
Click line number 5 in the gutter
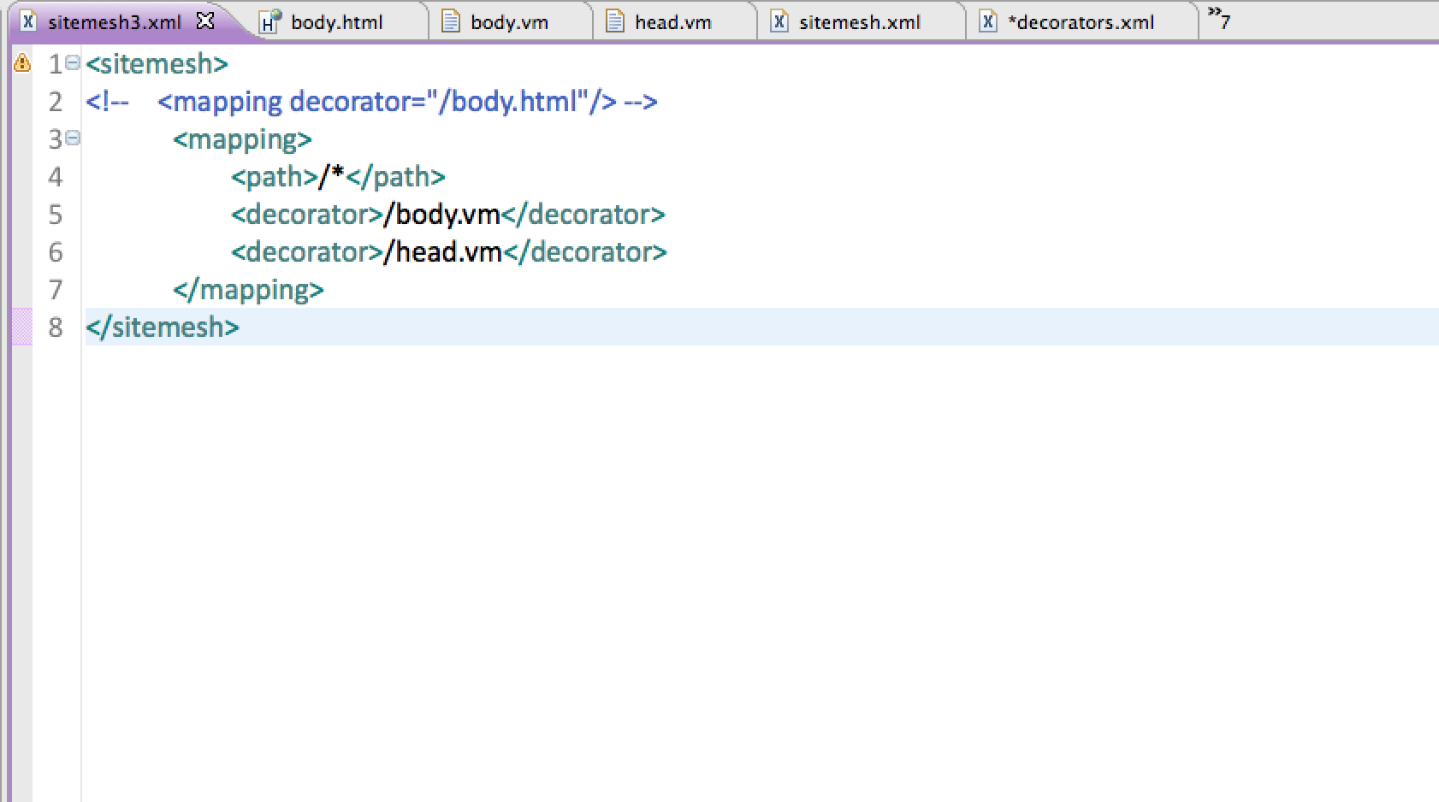click(x=56, y=215)
